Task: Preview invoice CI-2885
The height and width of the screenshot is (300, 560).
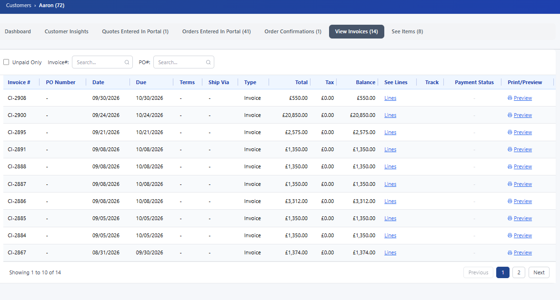Action: coord(523,218)
